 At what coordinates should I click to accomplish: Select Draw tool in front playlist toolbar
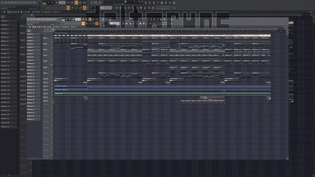click(33, 27)
